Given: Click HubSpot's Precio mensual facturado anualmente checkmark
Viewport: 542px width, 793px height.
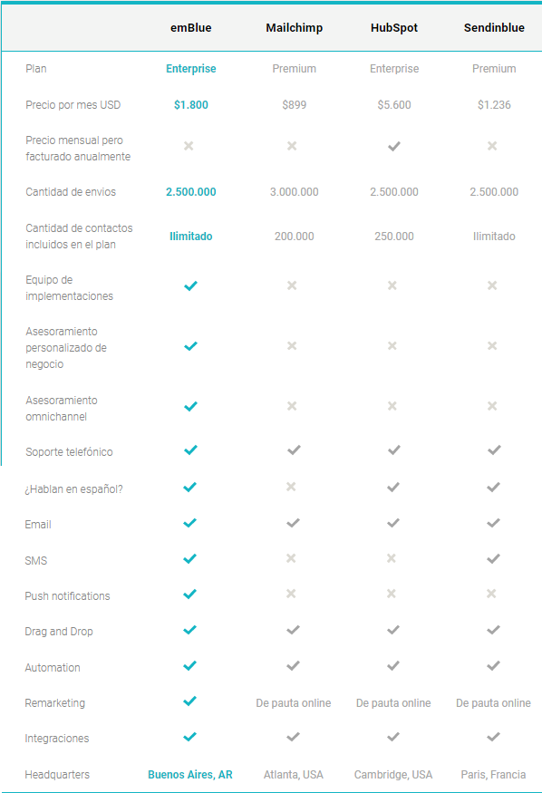Looking at the screenshot, I should [394, 146].
